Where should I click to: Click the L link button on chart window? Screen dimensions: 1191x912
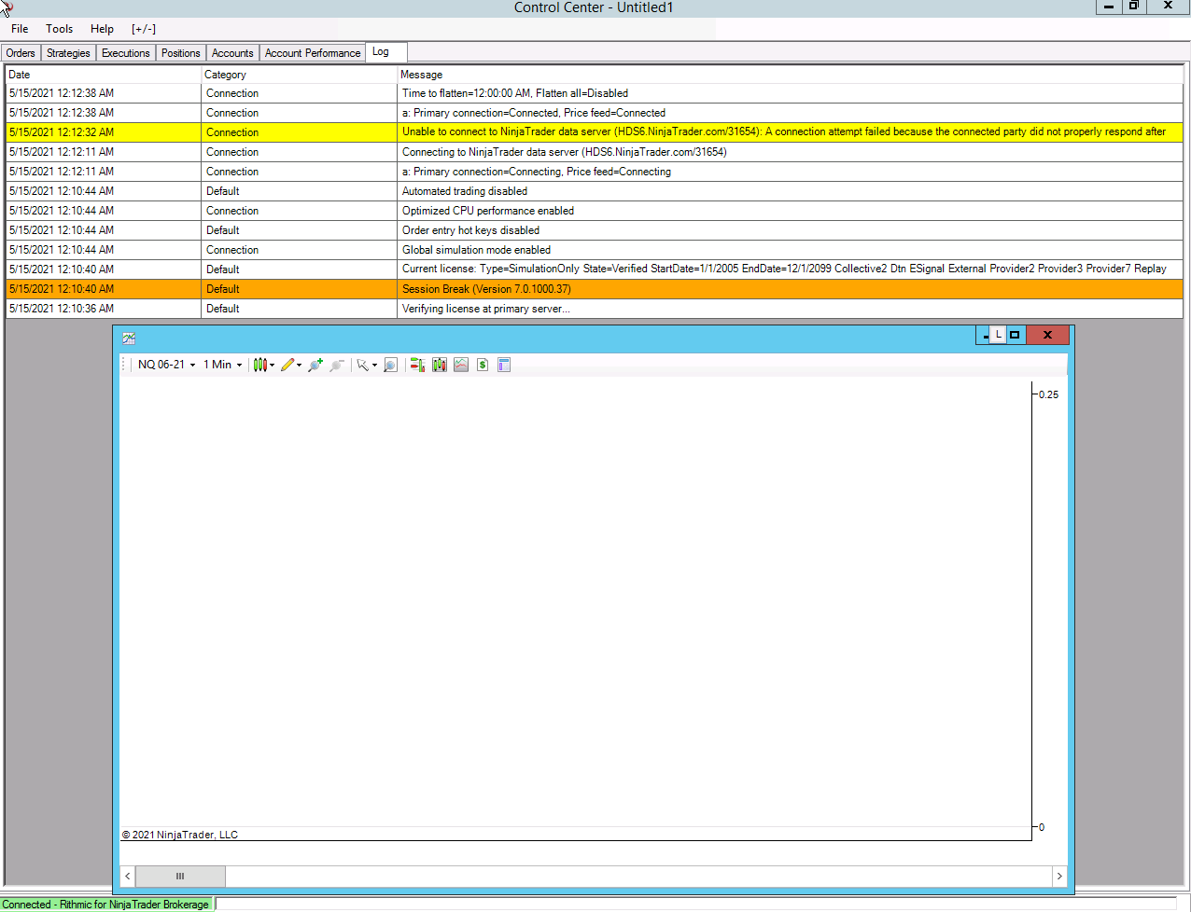click(x=998, y=335)
